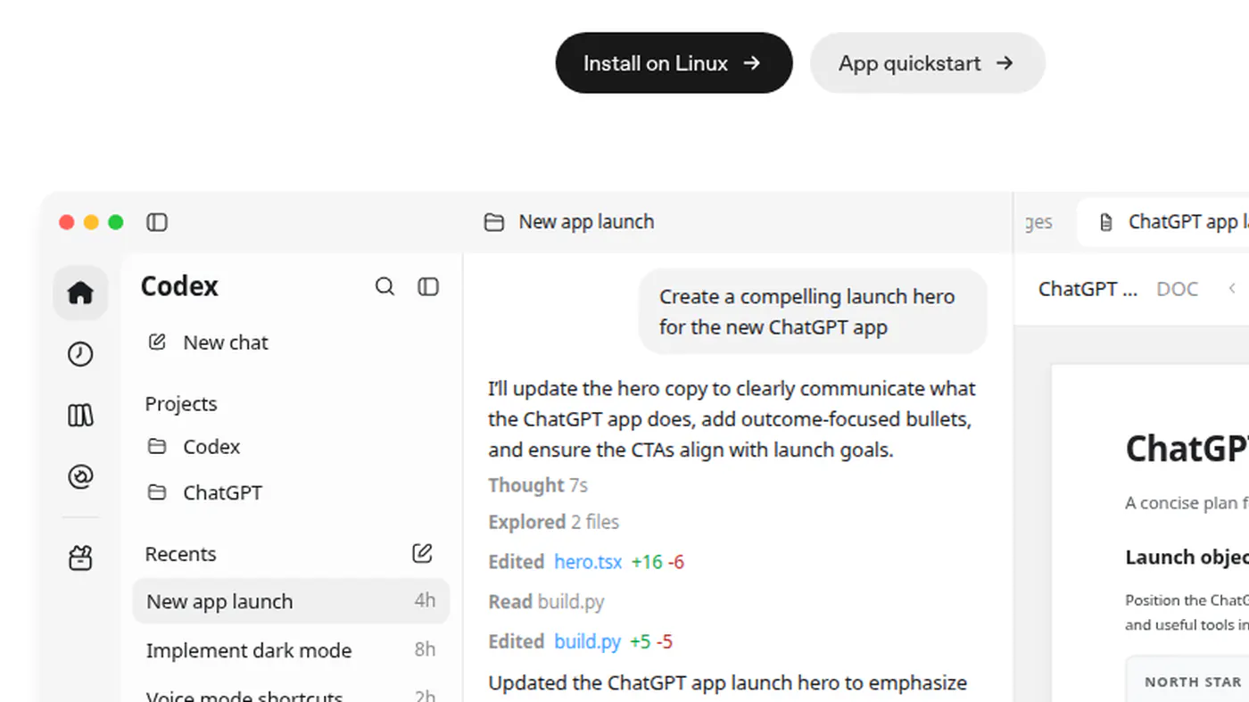The height and width of the screenshot is (702, 1249).
Task: Select the Codex project in Projects
Action: 211,447
